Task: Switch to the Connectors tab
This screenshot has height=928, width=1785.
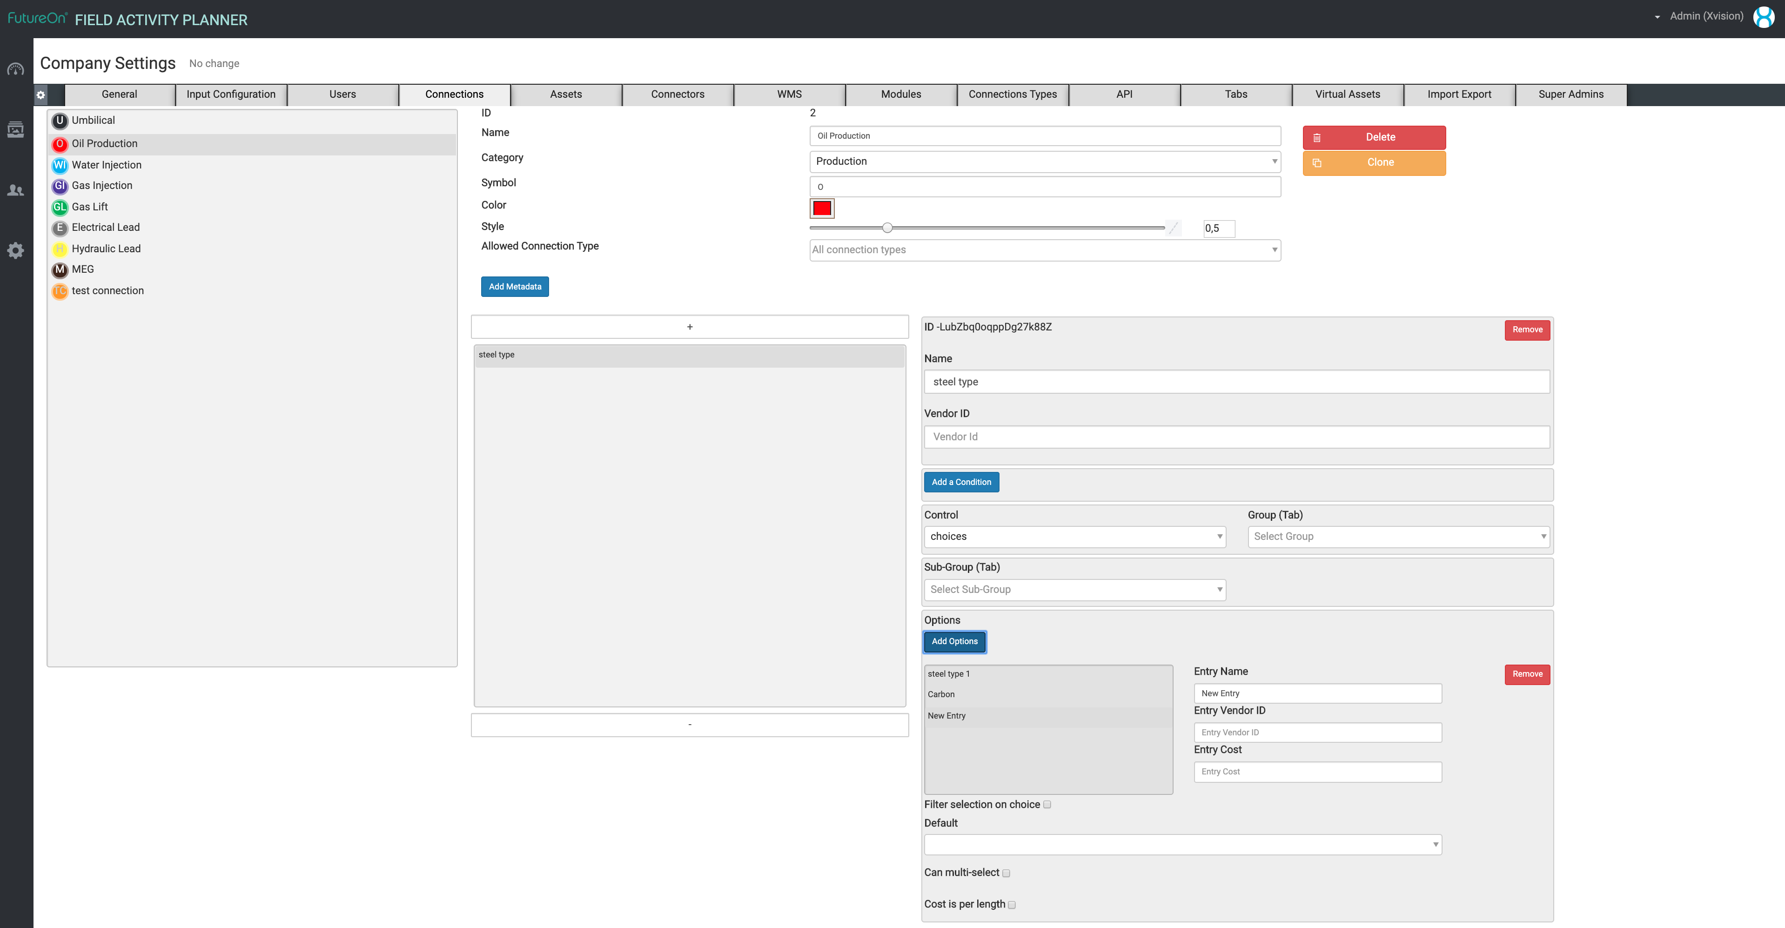Action: tap(677, 94)
